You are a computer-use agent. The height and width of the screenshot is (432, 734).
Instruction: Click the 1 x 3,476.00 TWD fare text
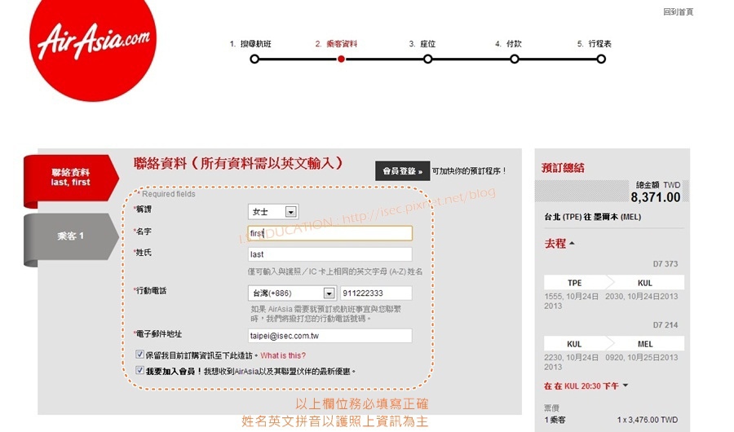(648, 420)
